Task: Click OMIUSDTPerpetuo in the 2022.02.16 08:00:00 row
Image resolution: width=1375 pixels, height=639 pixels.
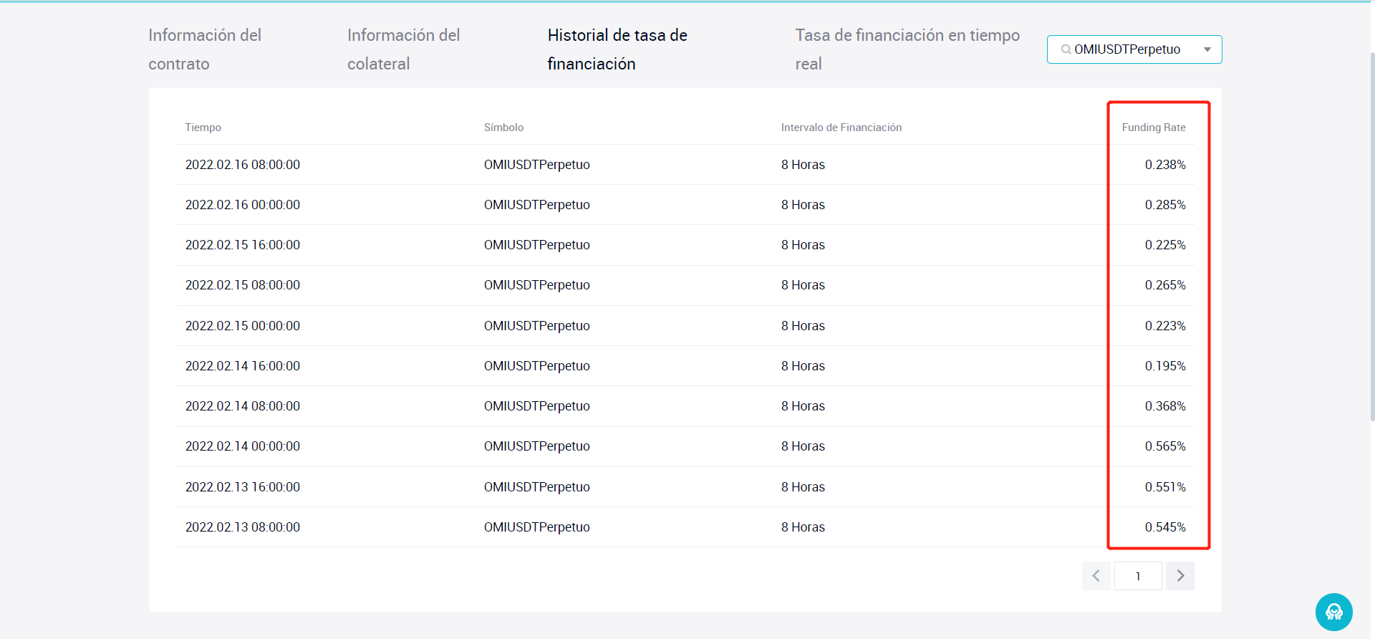Action: point(537,165)
